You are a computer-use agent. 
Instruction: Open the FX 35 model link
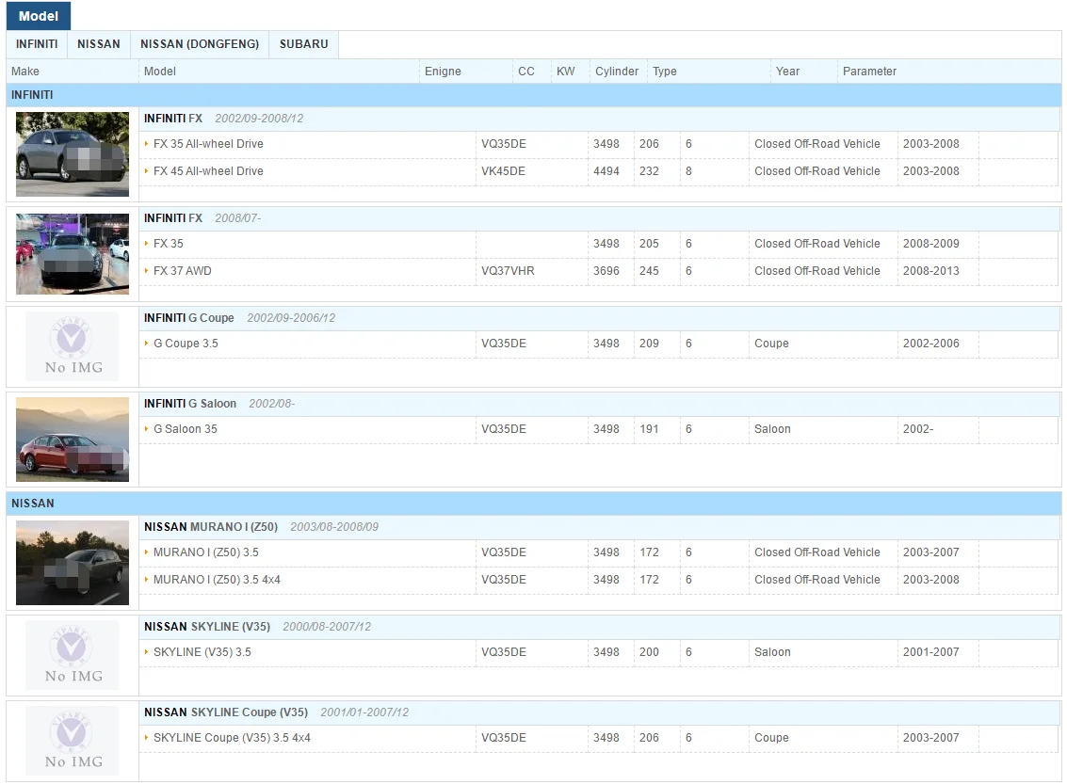coord(168,244)
